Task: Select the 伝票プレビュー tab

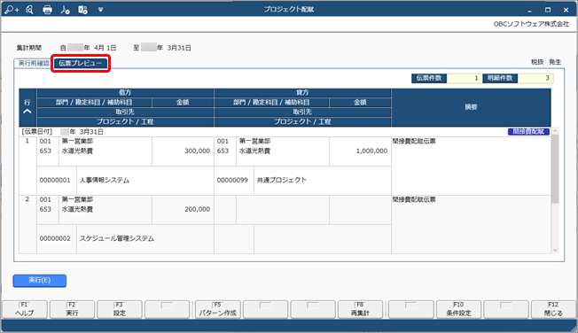Action: pyautogui.click(x=81, y=63)
